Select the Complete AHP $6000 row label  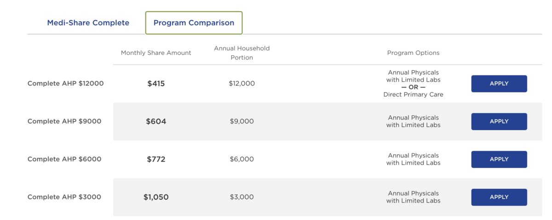[x=64, y=159]
